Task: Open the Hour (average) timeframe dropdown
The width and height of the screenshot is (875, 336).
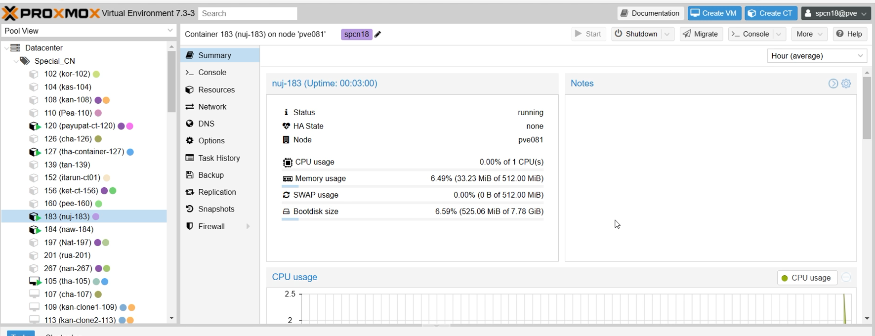Action: [861, 56]
